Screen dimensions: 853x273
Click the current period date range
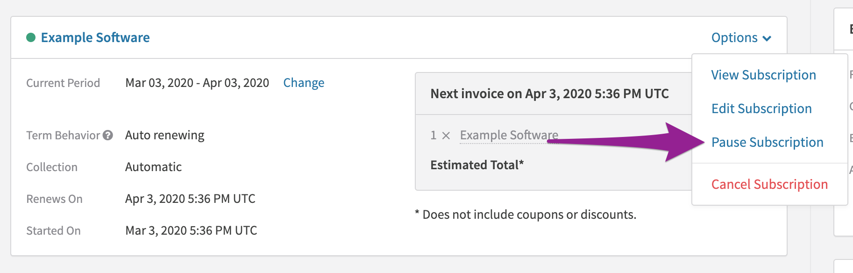click(x=197, y=83)
